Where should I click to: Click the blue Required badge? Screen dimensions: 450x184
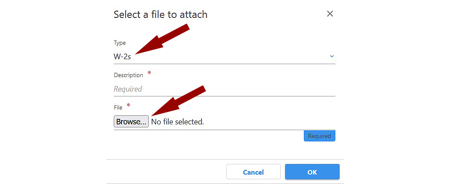click(319, 136)
